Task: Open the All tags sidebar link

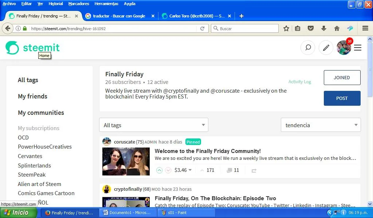Action: [28, 80]
